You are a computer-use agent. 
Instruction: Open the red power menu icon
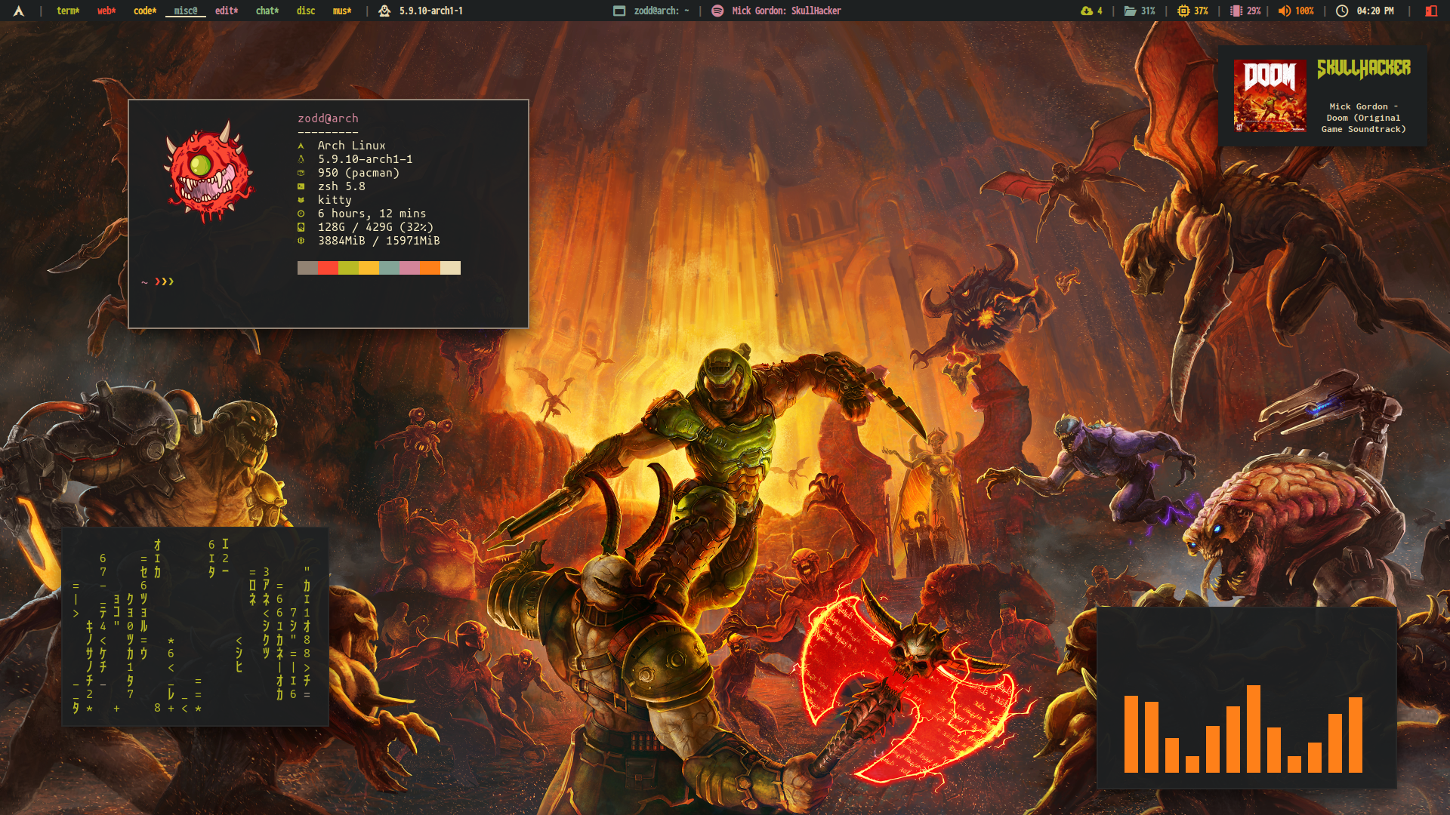pos(1430,11)
